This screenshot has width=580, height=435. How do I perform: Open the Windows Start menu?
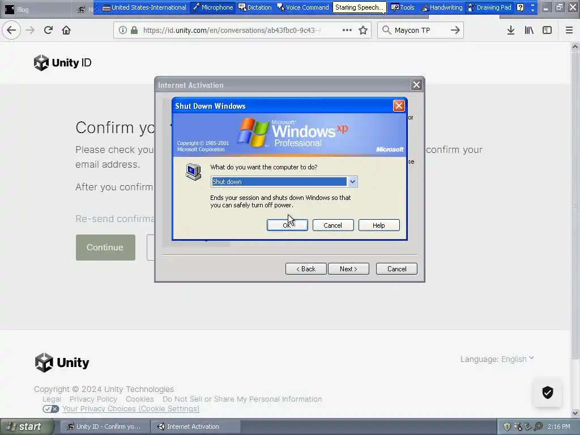pyautogui.click(x=27, y=427)
